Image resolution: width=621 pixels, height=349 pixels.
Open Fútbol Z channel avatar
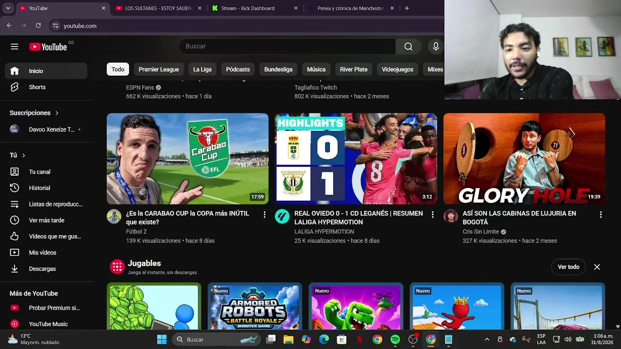click(x=114, y=216)
